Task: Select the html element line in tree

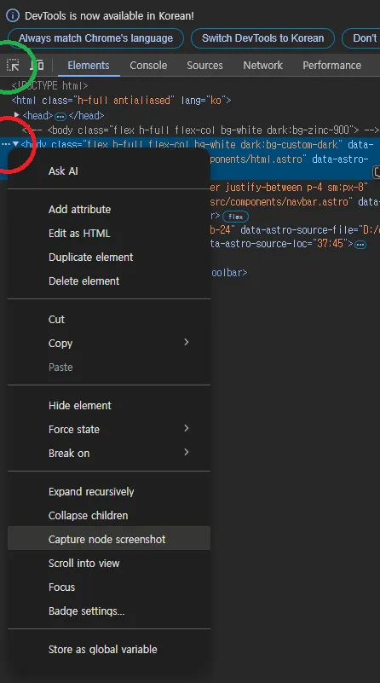Action: tap(122, 101)
